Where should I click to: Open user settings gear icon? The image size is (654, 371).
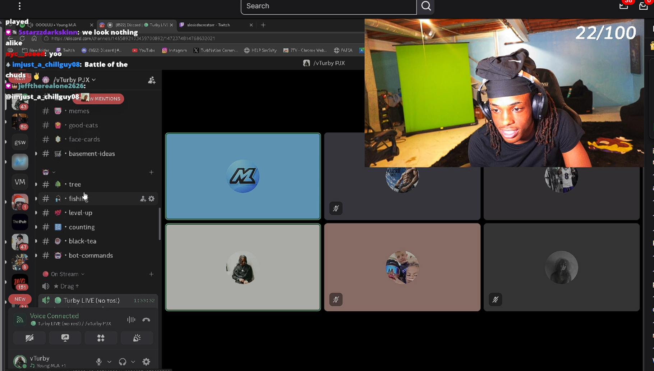(x=146, y=362)
